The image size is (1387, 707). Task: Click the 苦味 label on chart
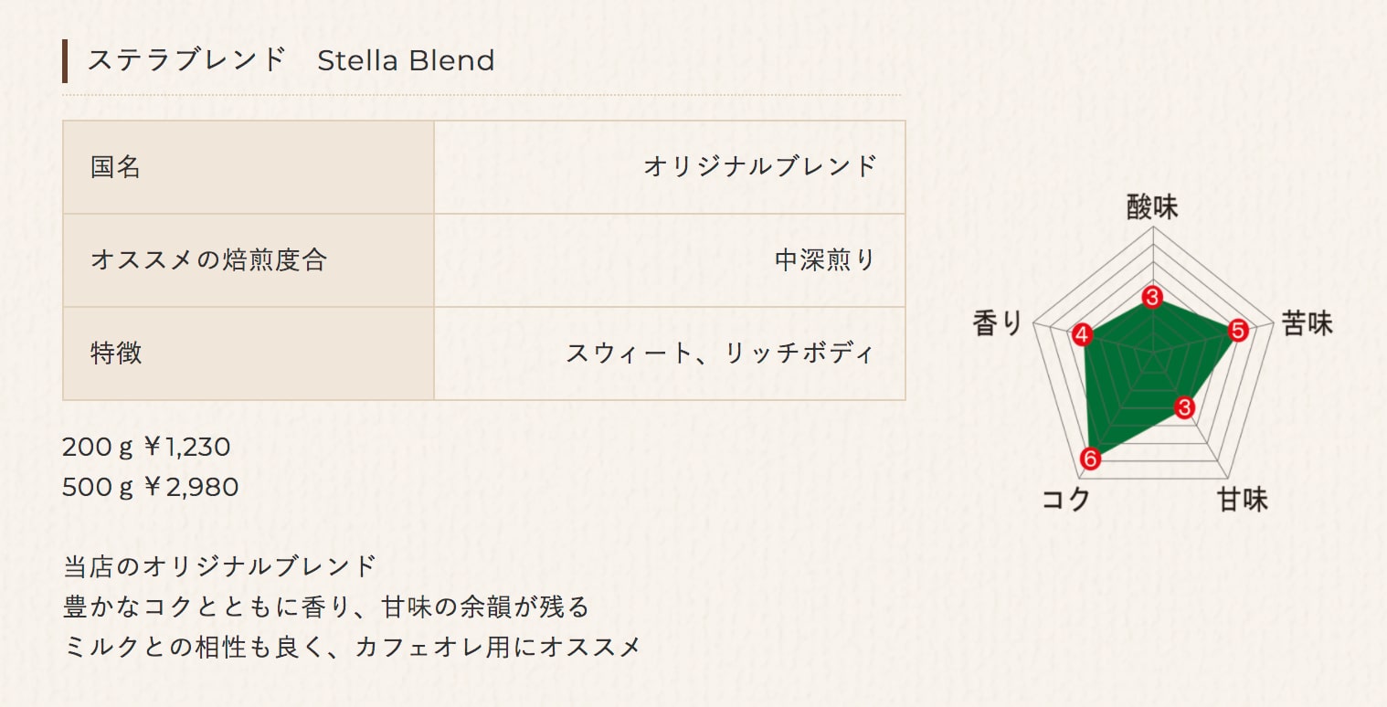[x=1308, y=323]
